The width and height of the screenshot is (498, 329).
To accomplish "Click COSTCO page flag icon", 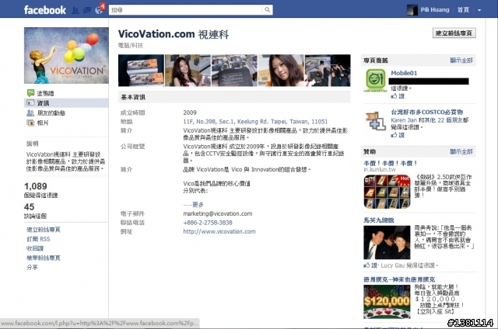I will click(376, 120).
